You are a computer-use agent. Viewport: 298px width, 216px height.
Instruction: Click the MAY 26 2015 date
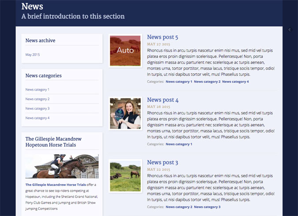(x=158, y=106)
